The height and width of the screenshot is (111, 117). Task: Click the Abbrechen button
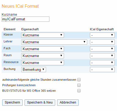68,102
